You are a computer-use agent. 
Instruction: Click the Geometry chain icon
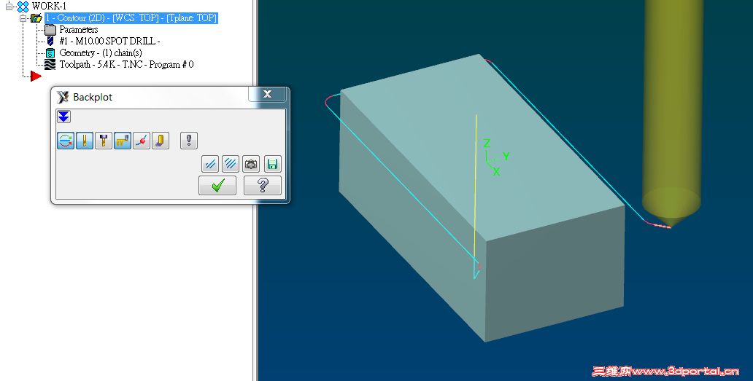[x=50, y=53]
